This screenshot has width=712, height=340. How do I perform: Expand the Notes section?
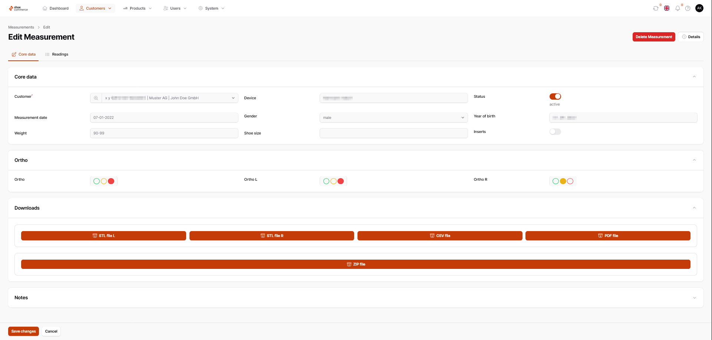[x=694, y=298]
